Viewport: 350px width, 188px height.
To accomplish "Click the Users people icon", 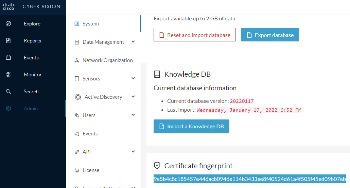I will point(77,115).
